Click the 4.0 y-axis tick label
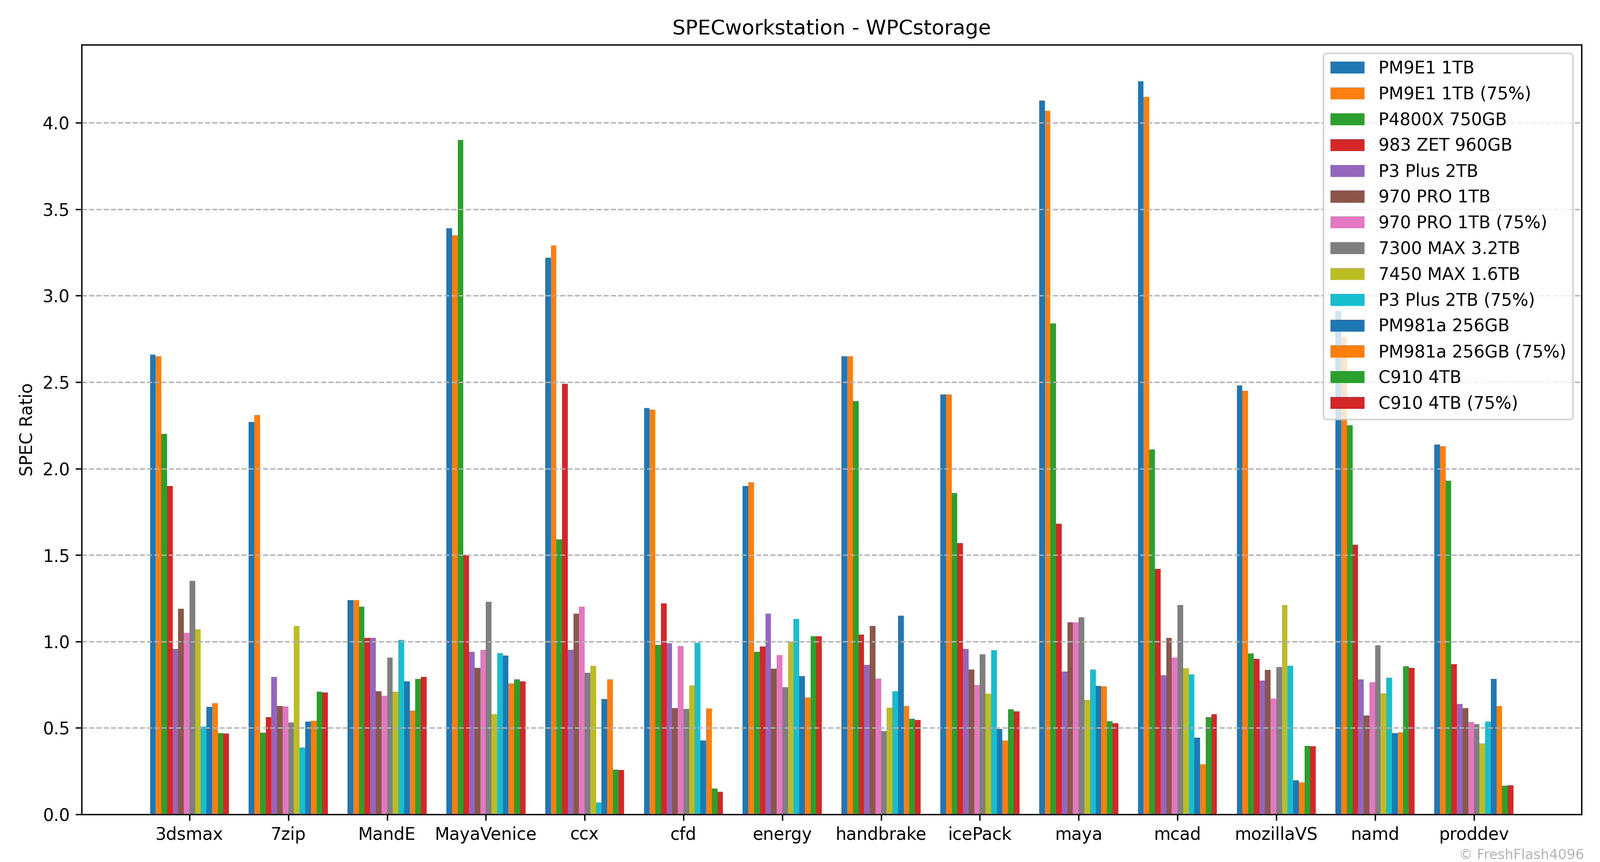This screenshot has height=862, width=1600. point(55,123)
